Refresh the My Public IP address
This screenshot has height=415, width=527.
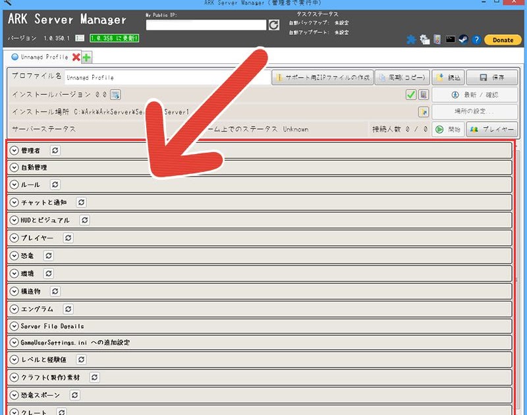coord(273,24)
